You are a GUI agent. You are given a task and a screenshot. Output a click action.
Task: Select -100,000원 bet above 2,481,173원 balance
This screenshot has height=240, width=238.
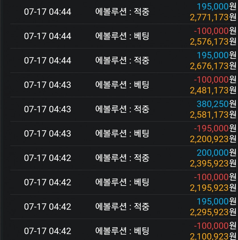coord(215,80)
